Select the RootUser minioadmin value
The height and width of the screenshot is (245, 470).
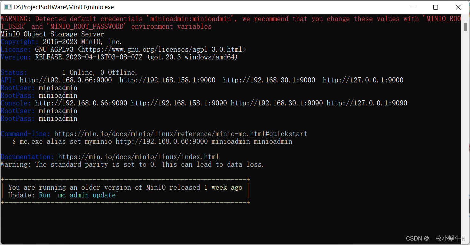(x=58, y=88)
